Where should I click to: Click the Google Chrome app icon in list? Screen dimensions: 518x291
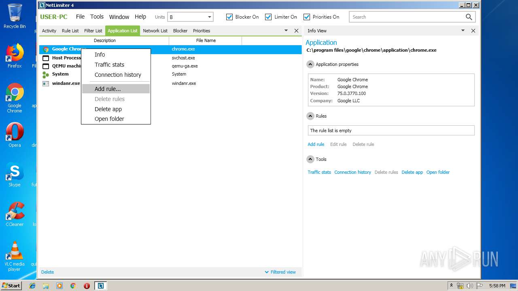point(46,49)
